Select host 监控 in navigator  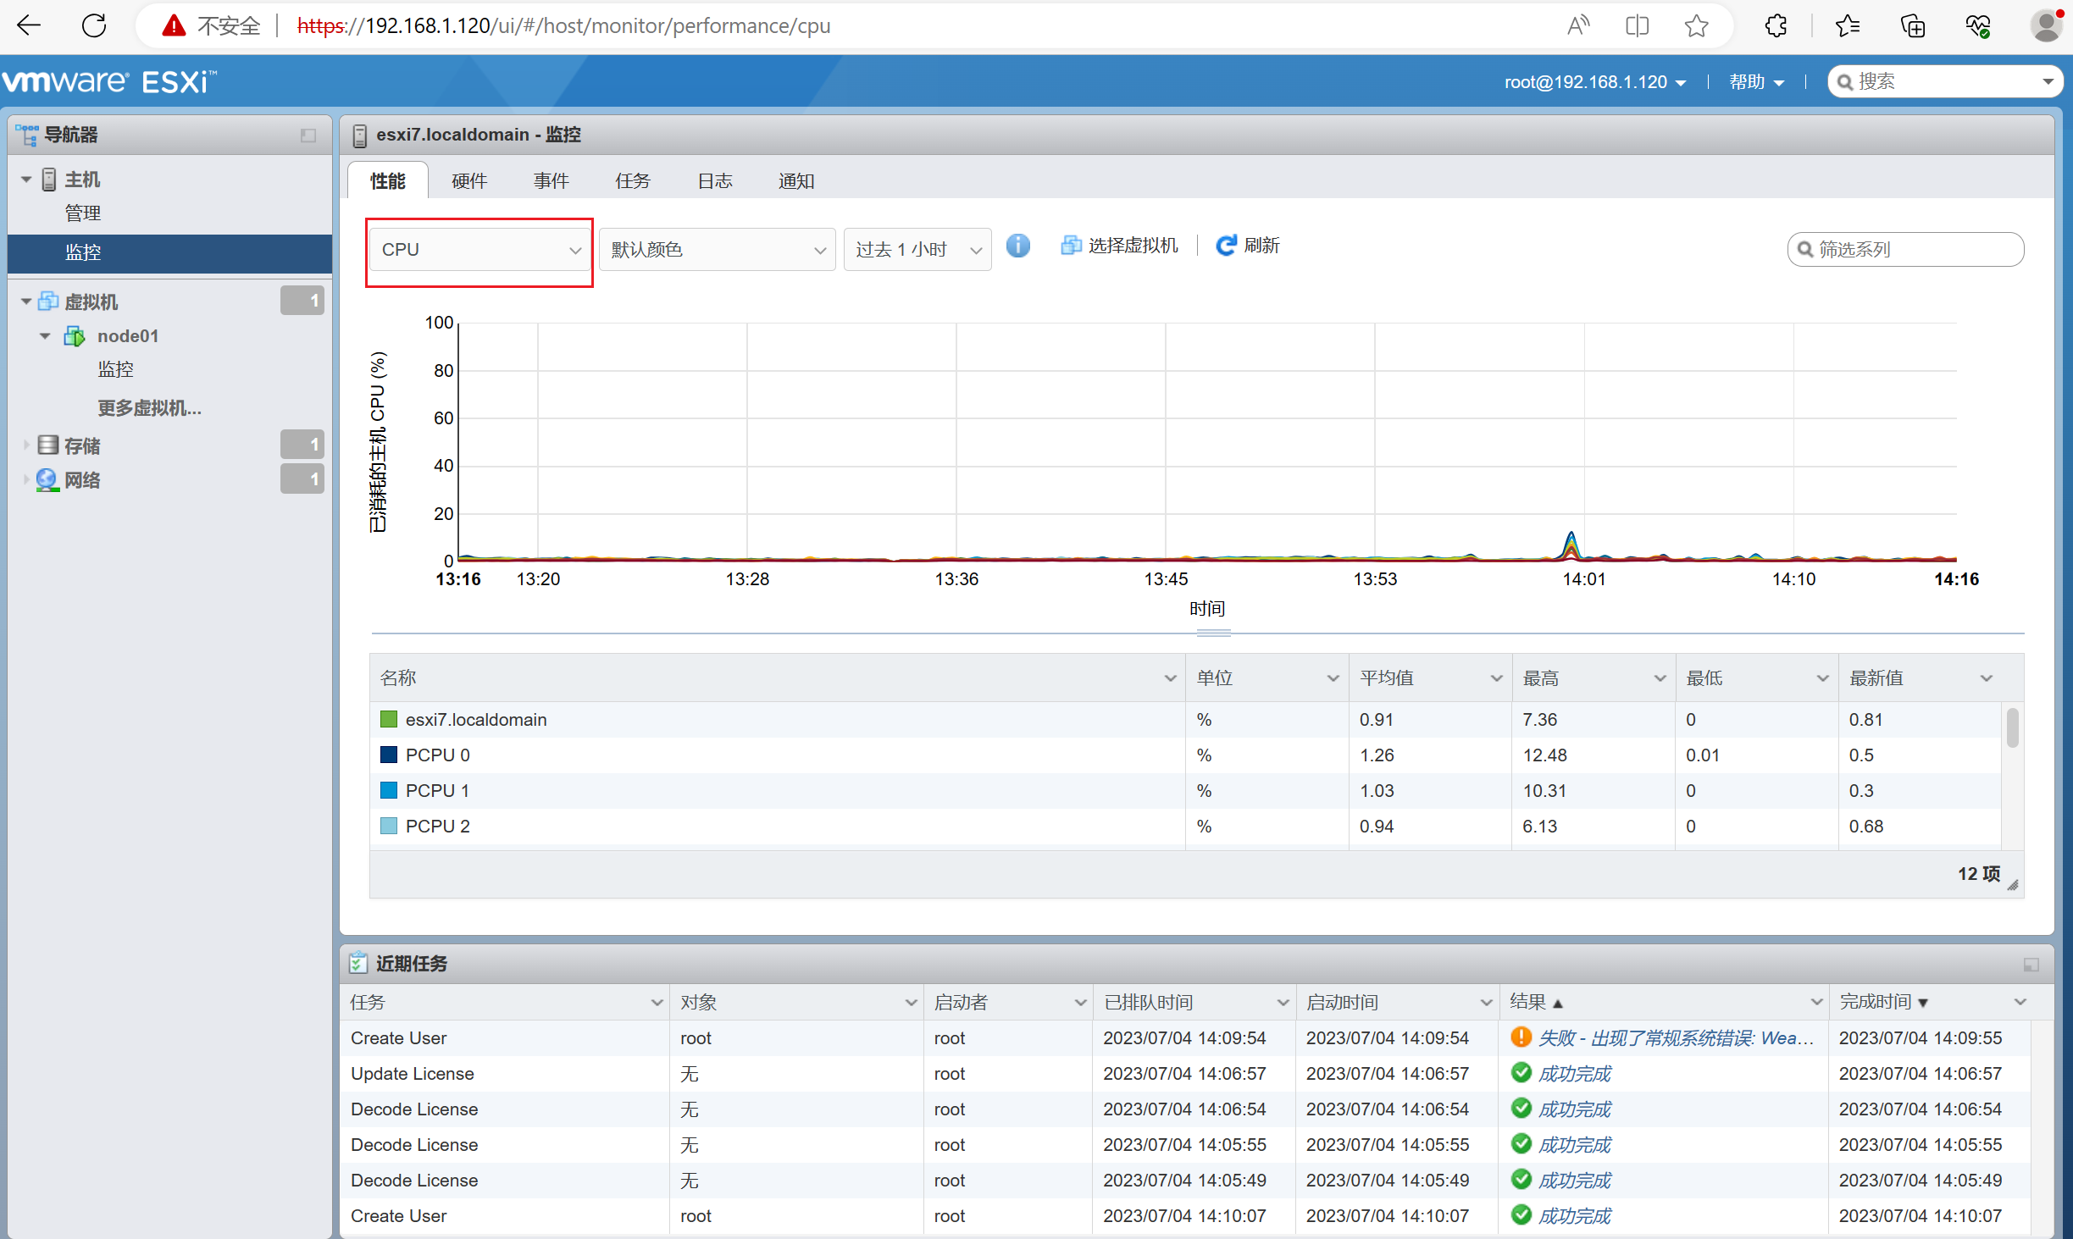169,252
